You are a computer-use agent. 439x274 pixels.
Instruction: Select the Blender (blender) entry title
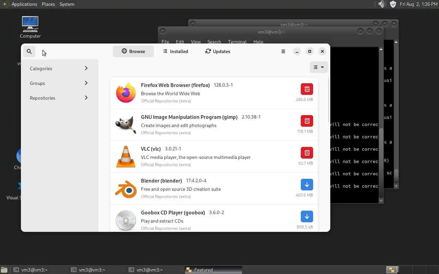coord(162,180)
